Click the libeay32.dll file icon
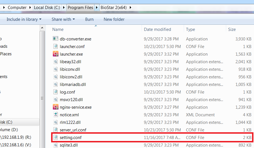 pos(55,62)
